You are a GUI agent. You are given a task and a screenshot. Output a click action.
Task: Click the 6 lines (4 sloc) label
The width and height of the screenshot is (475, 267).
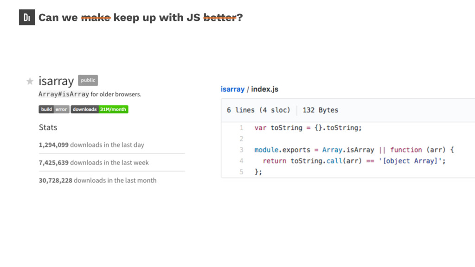coord(258,110)
